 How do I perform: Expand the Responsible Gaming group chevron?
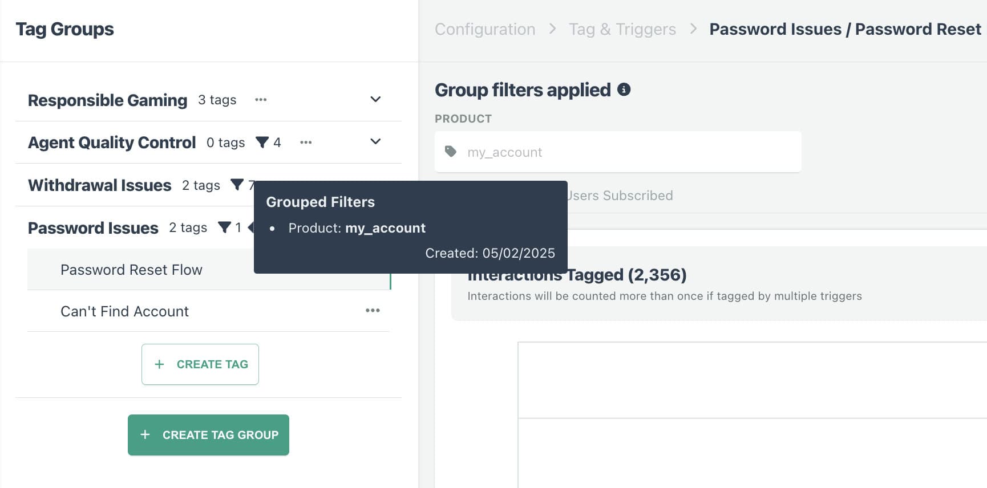pyautogui.click(x=375, y=99)
